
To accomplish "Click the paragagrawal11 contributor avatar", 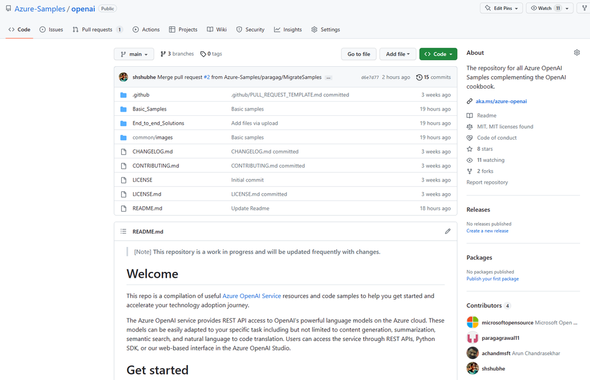I will 472,338.
